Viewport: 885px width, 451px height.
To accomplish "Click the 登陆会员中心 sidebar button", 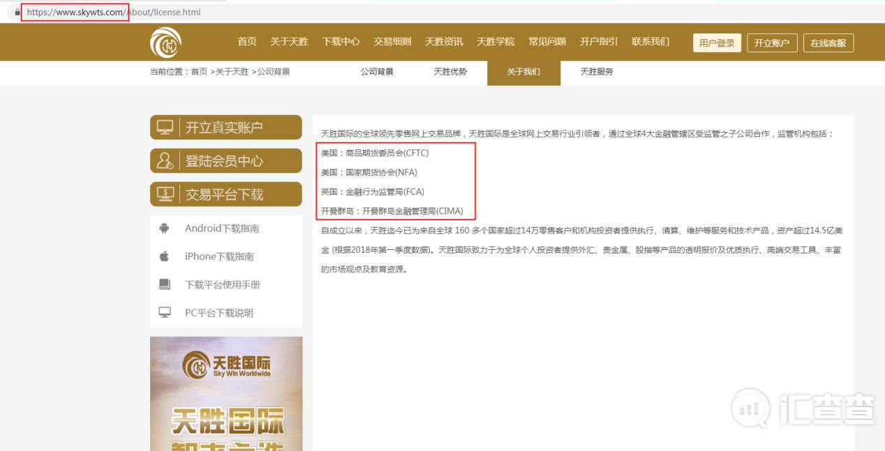I will 226,161.
